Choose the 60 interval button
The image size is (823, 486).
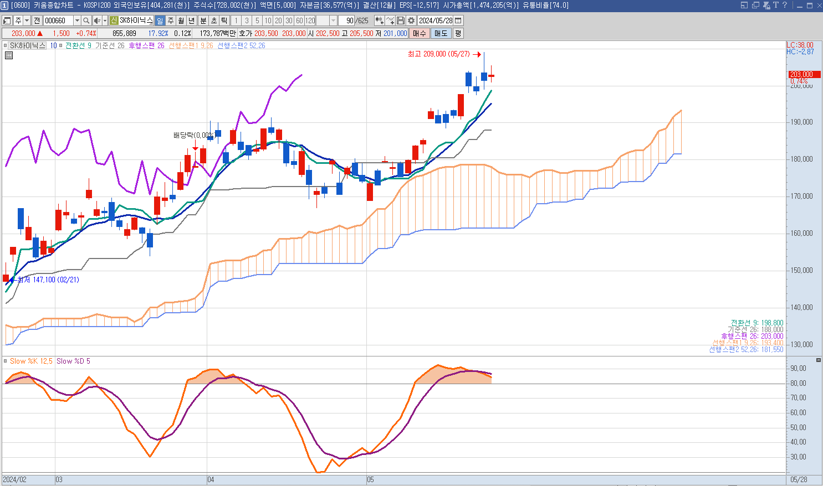(x=299, y=20)
